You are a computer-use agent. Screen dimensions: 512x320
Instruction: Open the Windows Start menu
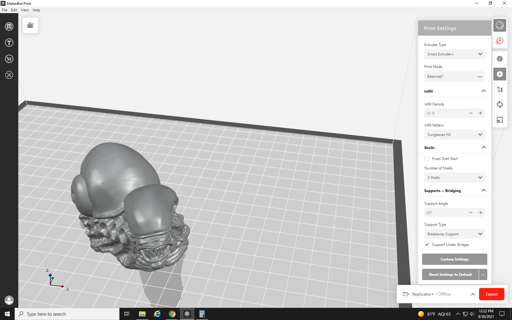pos(7,314)
